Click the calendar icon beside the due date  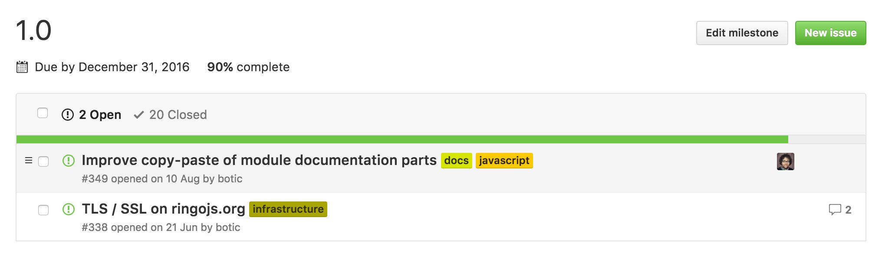(22, 67)
